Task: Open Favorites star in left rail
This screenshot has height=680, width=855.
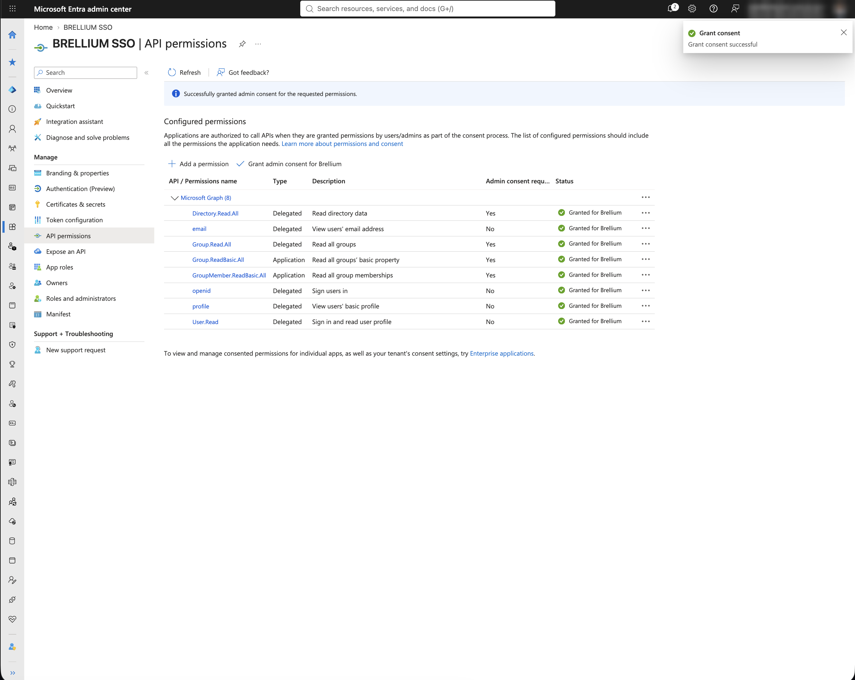Action: (x=12, y=62)
